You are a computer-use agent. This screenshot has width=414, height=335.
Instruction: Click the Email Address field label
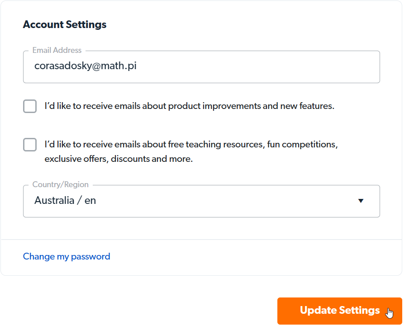click(57, 50)
